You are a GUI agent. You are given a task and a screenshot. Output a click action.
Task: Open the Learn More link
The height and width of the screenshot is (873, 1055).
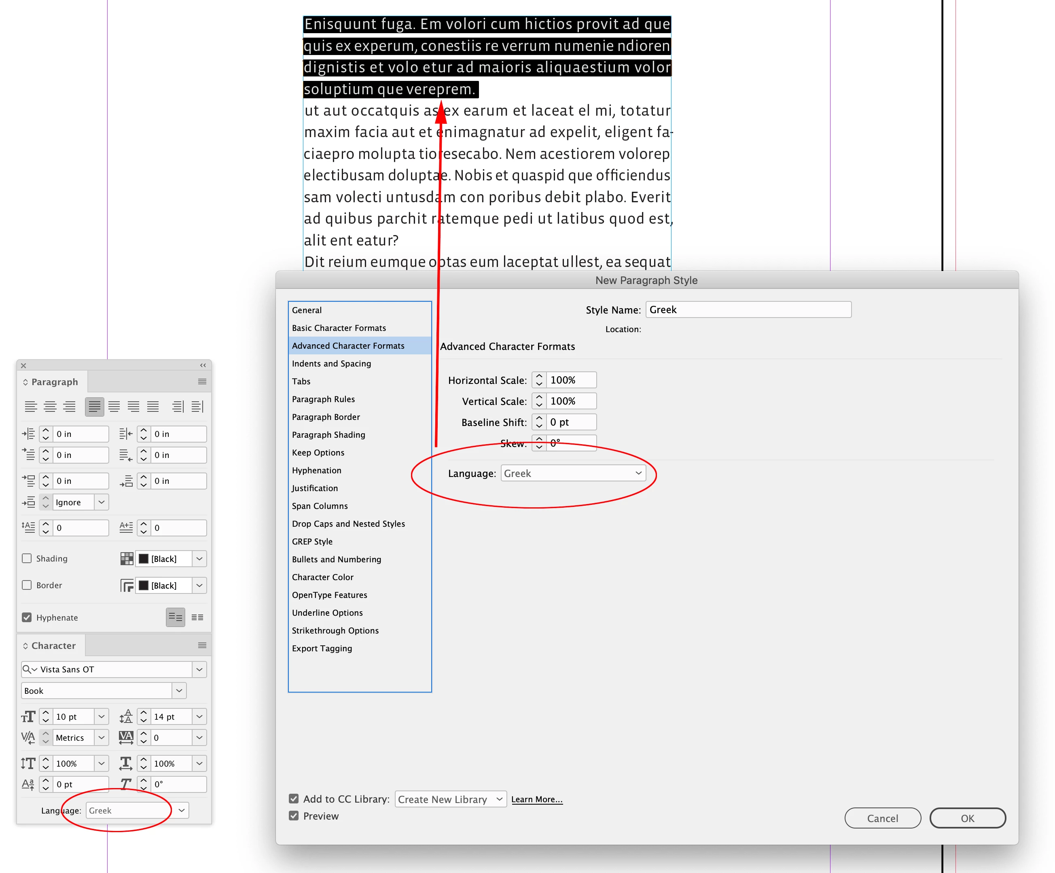536,799
